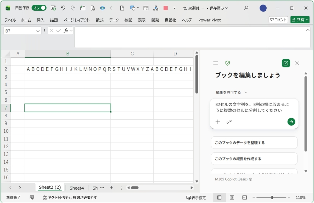
Task: Click the previous sheet navigation arrow
Action: 10,188
